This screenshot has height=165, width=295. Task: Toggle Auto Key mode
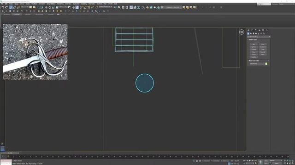266,161
